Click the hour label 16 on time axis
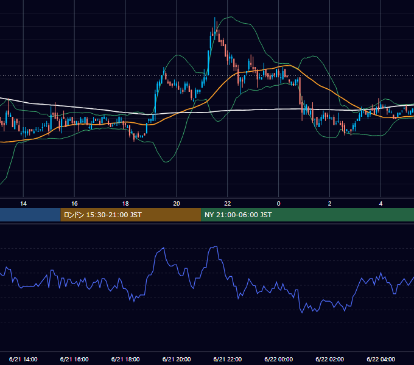414x365 pixels. click(74, 204)
